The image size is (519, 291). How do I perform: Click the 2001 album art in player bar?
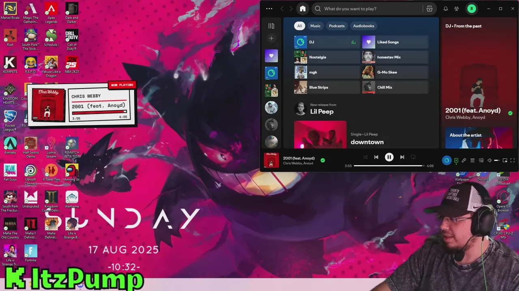(271, 160)
